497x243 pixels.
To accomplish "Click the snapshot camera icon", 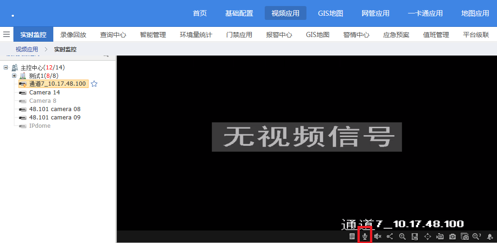I will tap(452, 237).
